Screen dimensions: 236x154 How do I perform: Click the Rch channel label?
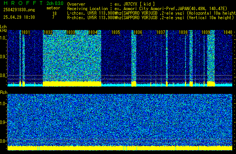[4, 92]
